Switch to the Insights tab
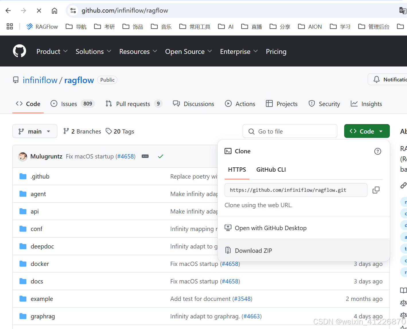Viewport: 407px width, 329px height. click(x=366, y=104)
